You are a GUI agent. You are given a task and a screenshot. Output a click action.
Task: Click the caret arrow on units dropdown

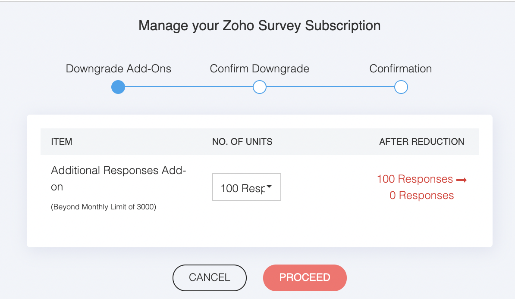pyautogui.click(x=269, y=187)
